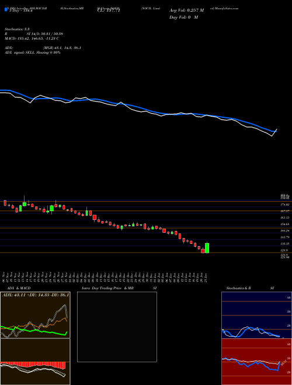This screenshot has height=385, width=292.
Task: Click the last green candlestick on the chart
Action: (207, 248)
